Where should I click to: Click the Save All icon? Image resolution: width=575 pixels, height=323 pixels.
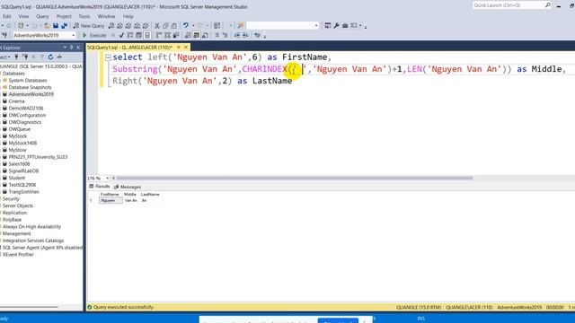(64, 26)
